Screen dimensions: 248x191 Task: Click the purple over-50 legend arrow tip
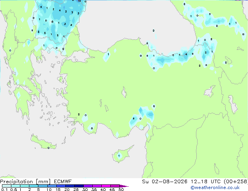tap(124, 186)
